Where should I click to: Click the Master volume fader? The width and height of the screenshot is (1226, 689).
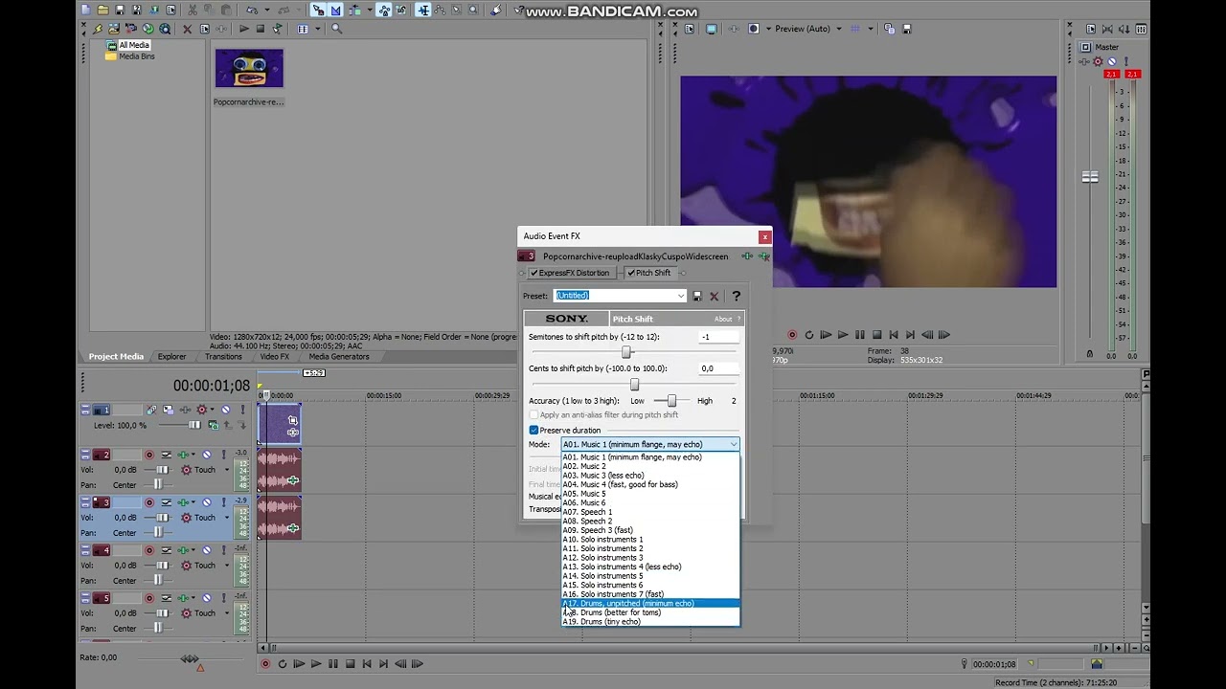1090,177
